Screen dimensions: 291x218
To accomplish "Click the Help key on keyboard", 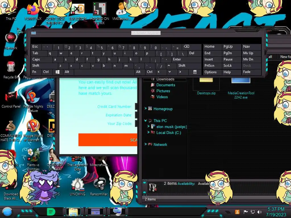I will point(231,72).
